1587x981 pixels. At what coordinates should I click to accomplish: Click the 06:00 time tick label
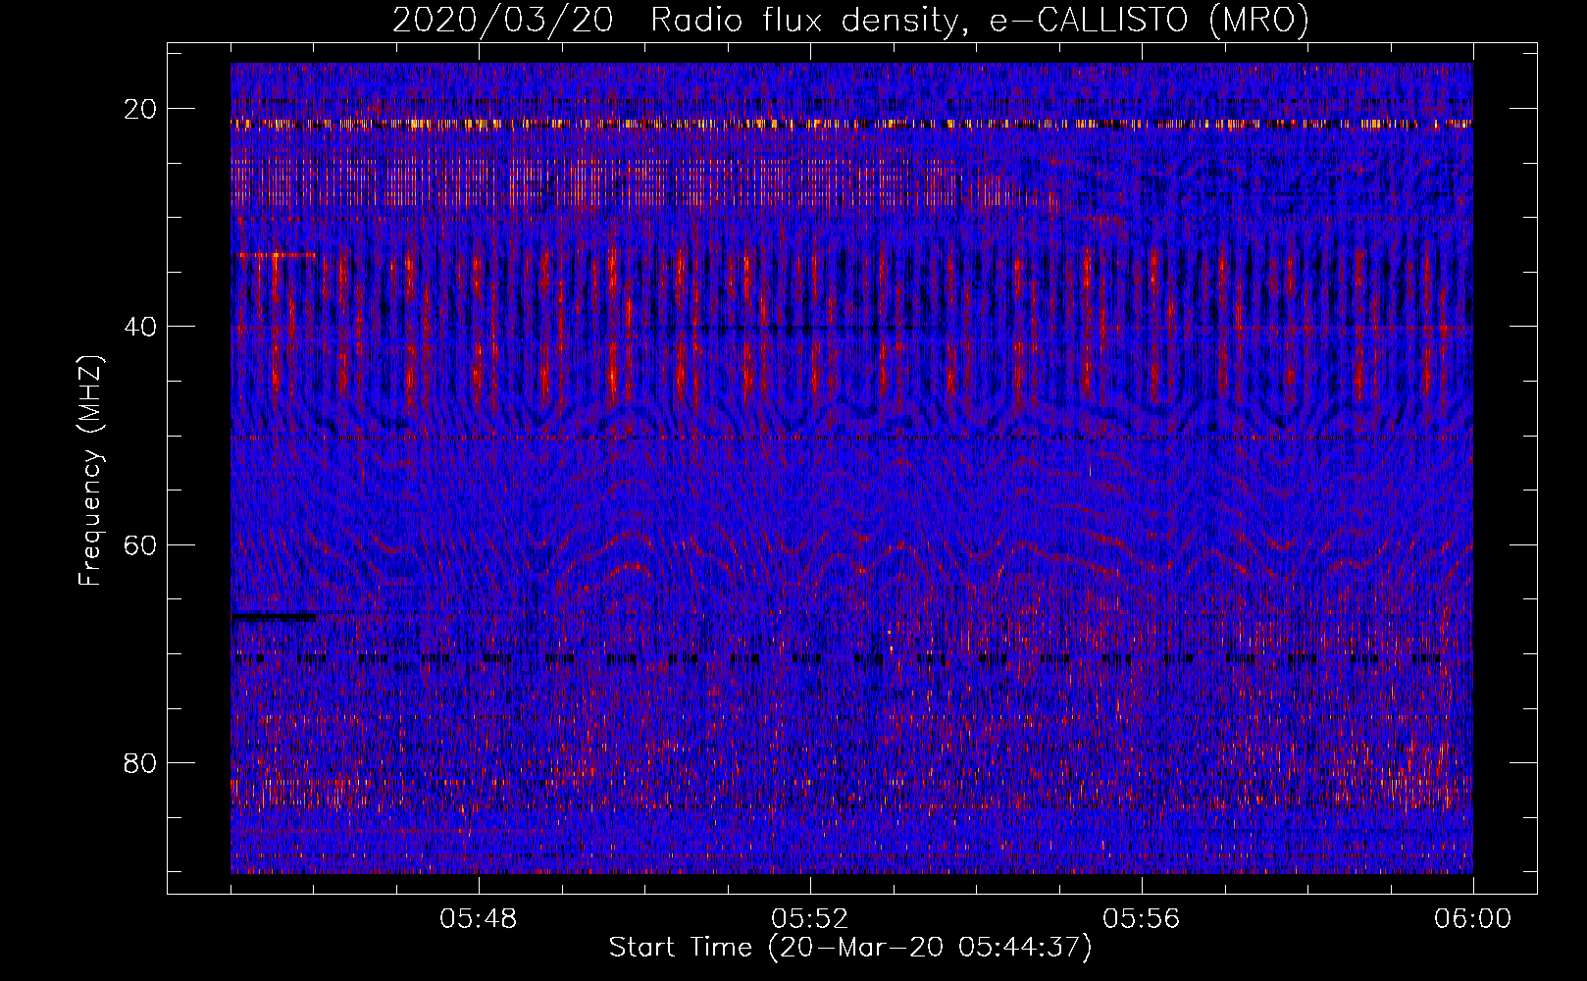click(x=1472, y=919)
